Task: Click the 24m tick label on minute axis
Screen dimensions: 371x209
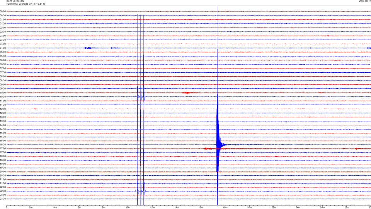Action: click(x=298, y=207)
